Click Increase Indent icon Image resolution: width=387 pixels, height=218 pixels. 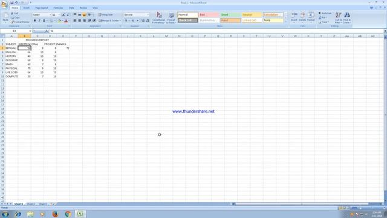coord(94,21)
